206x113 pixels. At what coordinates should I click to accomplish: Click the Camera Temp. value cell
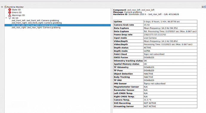pyautogui.click(x=170, y=100)
